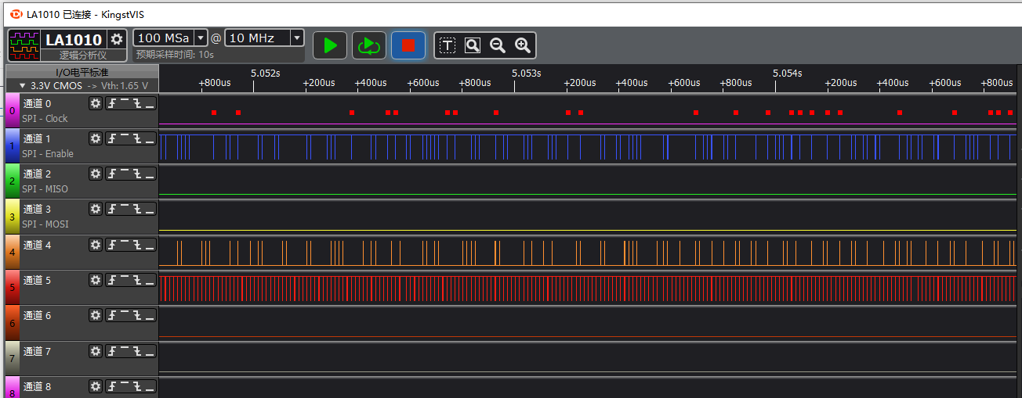This screenshot has height=398, width=1022.
Task: Open settings gear for 通道 2
Action: (x=96, y=174)
